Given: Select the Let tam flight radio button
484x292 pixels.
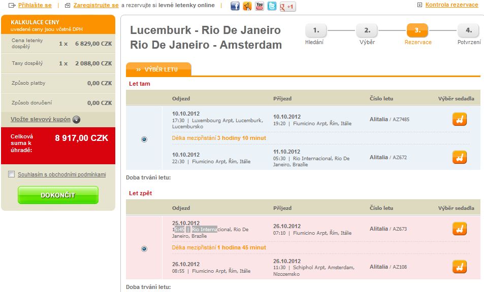Looking at the screenshot, I should pos(144,139).
